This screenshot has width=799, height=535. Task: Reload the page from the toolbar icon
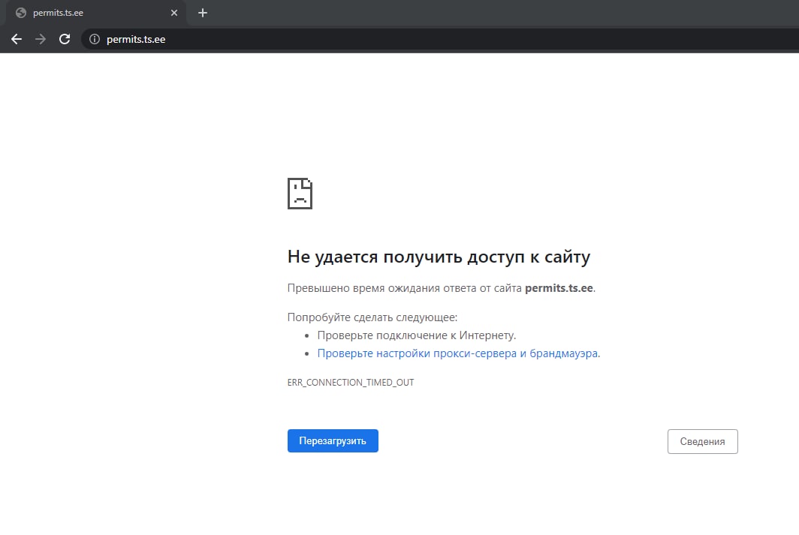point(65,40)
